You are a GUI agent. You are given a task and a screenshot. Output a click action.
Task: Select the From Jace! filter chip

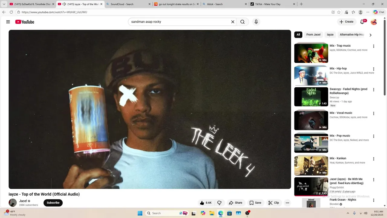click(313, 35)
